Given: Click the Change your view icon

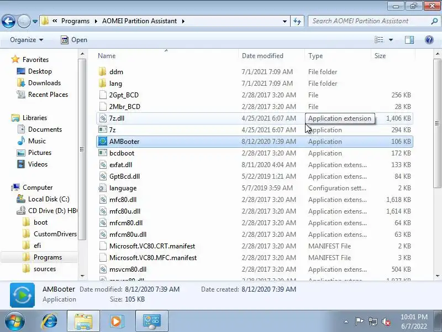Looking at the screenshot, I should point(379,40).
